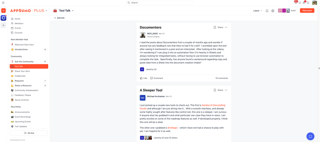Image resolution: width=320 pixels, height=142 pixels.
Task: Click the Search field
Action: point(159,3)
